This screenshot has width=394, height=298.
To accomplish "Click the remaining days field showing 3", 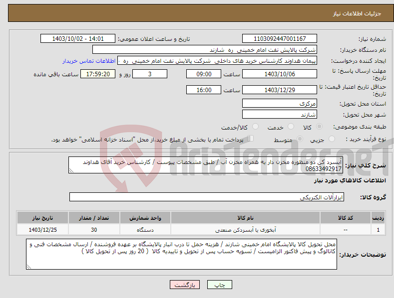I will tap(150, 74).
